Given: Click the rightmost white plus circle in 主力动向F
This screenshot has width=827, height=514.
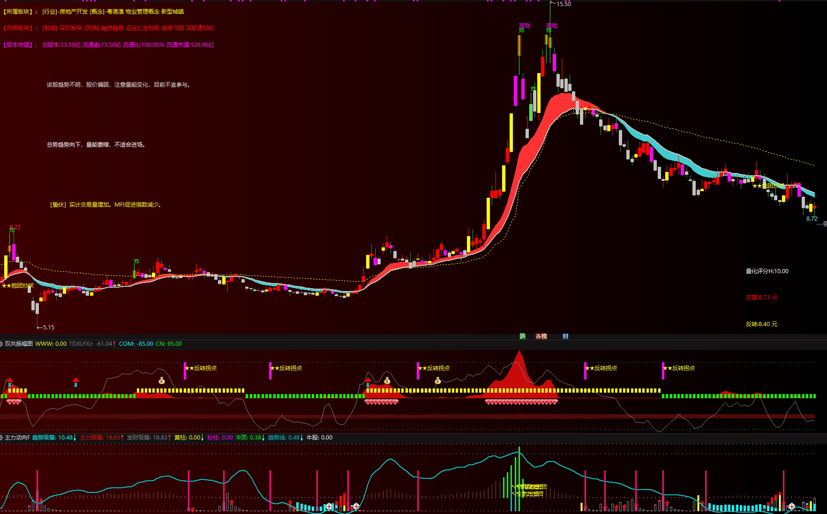Looking at the screenshot, I should pos(792,506).
